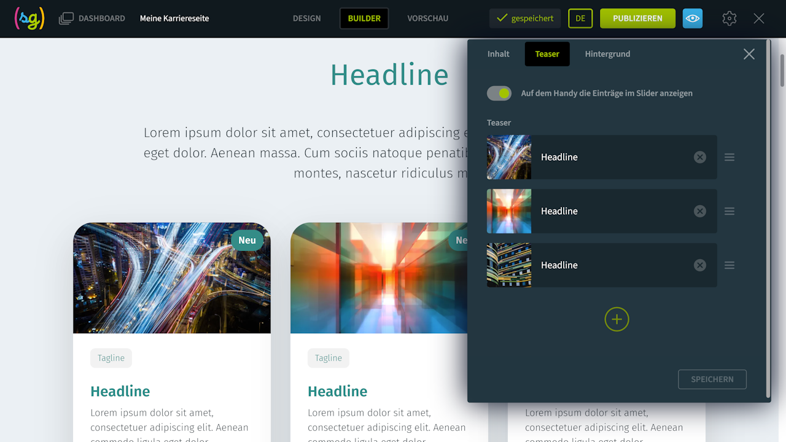Click the highway image on first card
786x442 pixels.
pyautogui.click(x=172, y=278)
